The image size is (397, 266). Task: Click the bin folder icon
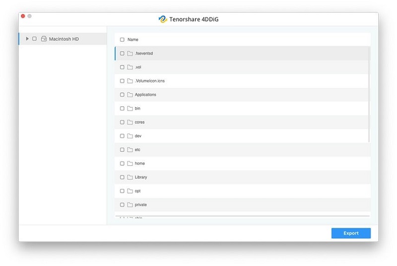(130, 108)
